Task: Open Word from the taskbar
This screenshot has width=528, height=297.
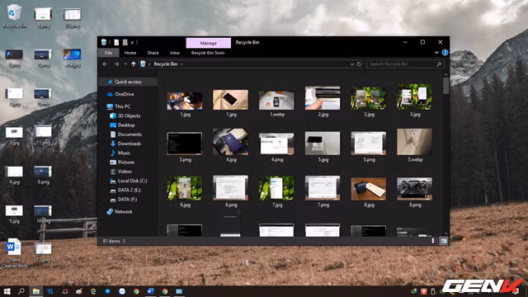Action: click(150, 291)
